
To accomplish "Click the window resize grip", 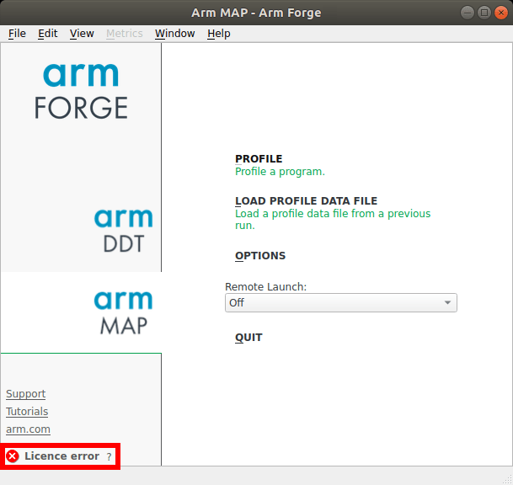I will tap(507, 479).
